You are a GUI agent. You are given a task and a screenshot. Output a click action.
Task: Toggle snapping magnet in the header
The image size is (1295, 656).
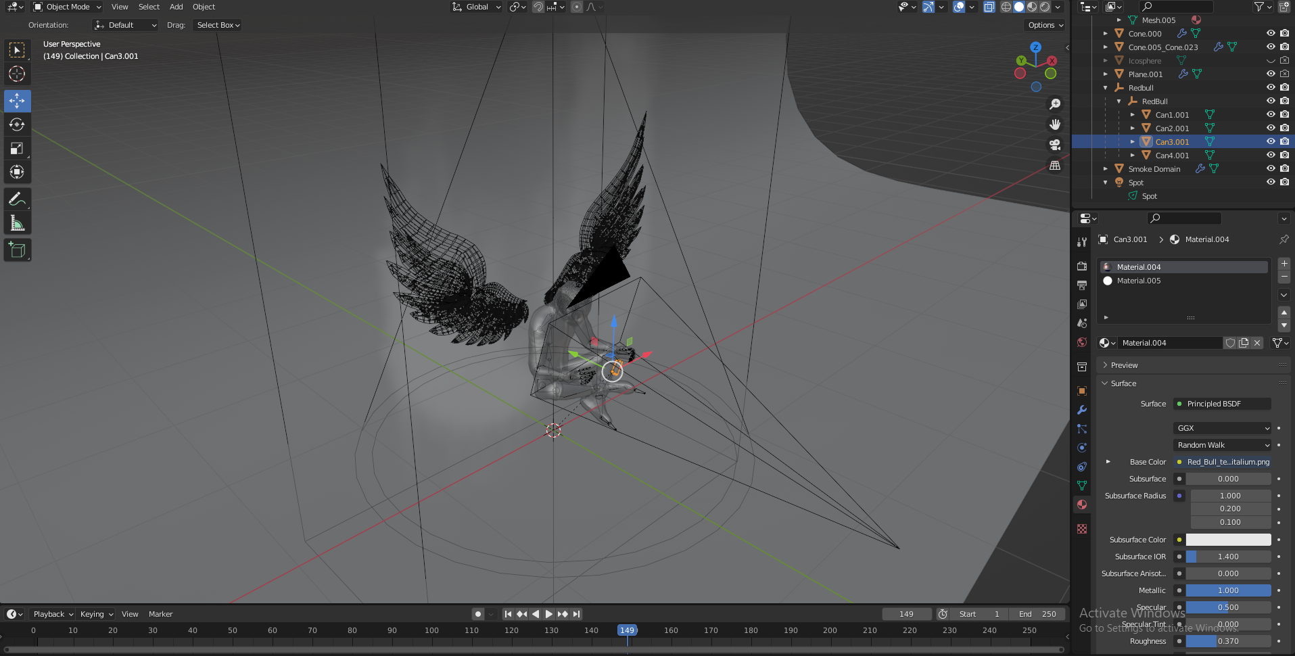(538, 7)
